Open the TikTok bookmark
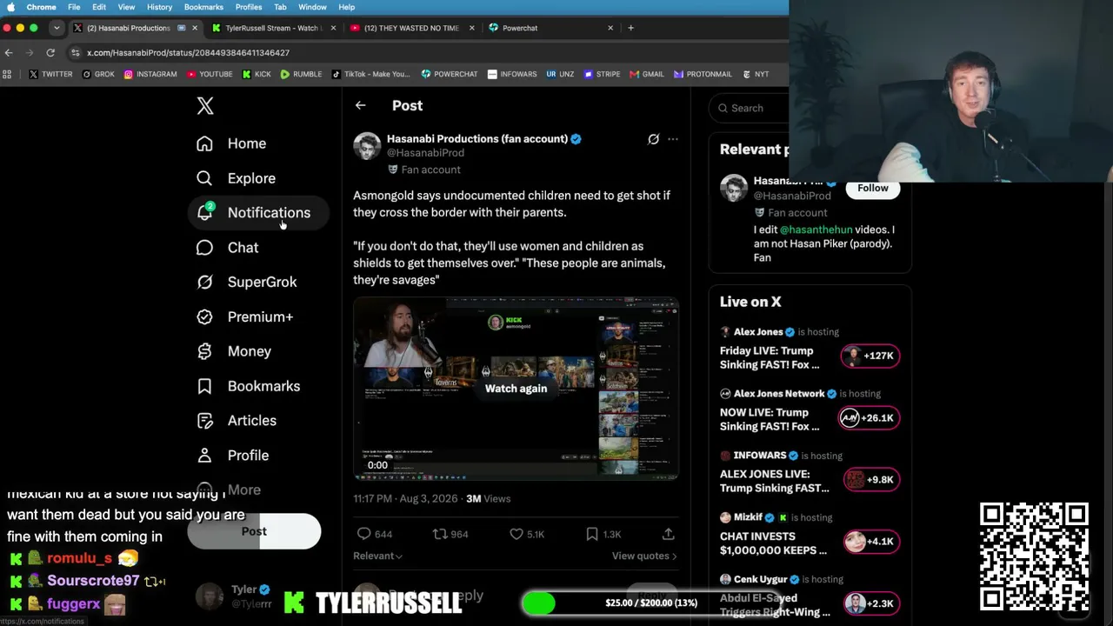 click(x=371, y=75)
